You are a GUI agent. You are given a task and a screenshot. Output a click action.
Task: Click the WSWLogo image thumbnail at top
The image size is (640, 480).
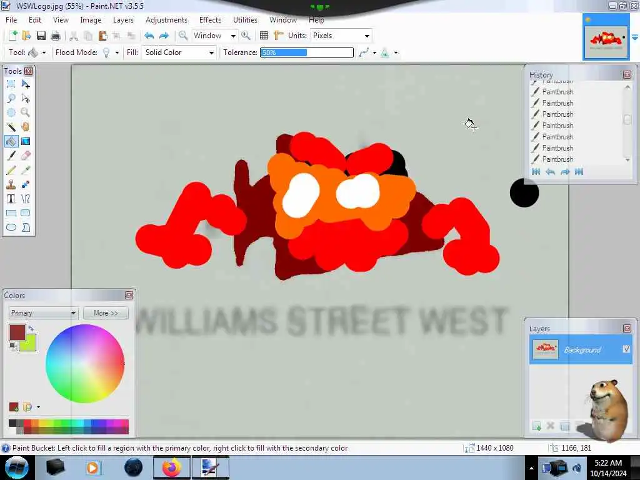click(x=606, y=41)
